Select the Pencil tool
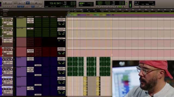The image size is (174, 97). click(x=40, y=3)
